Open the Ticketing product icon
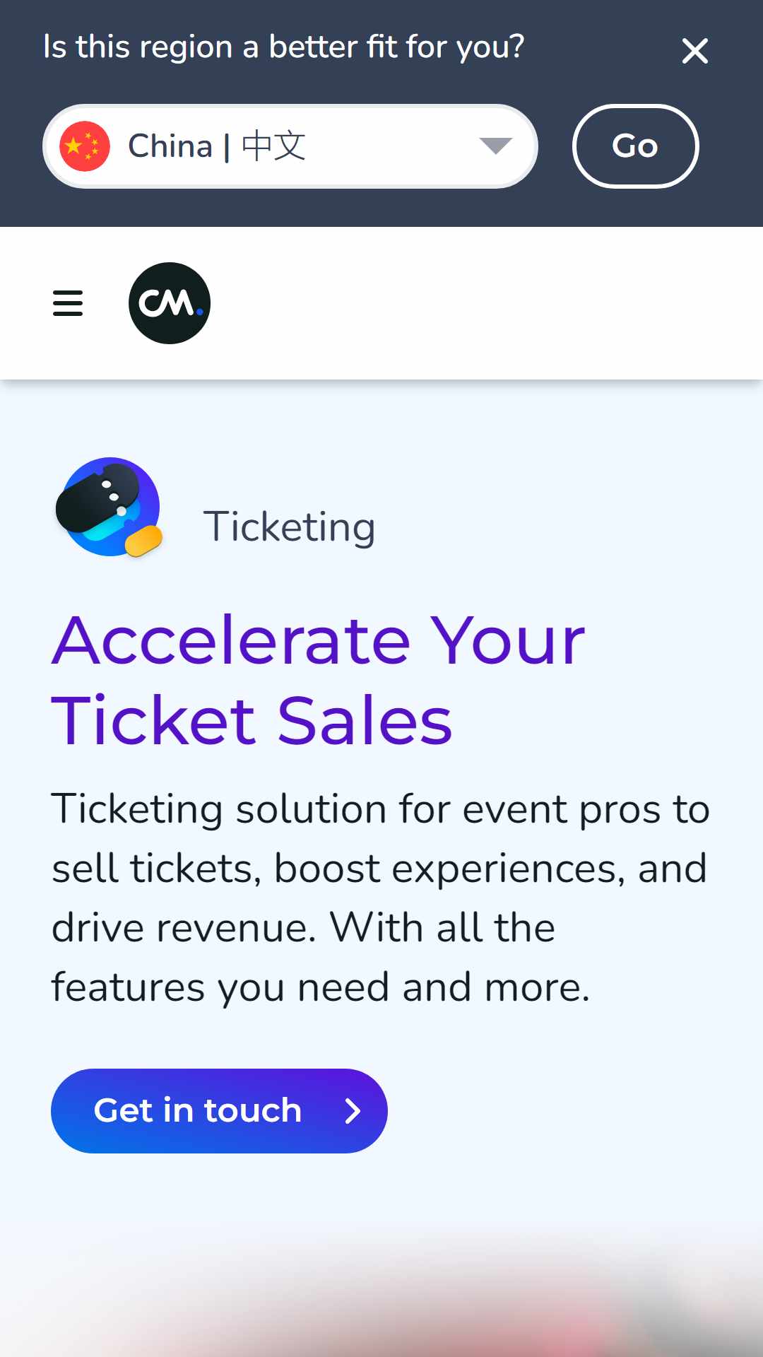Image resolution: width=763 pixels, height=1357 pixels. pyautogui.click(x=110, y=507)
